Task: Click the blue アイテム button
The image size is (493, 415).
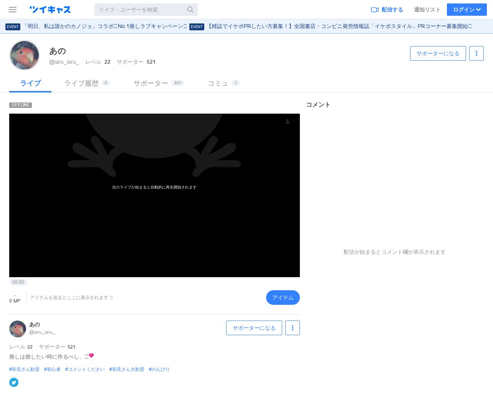Action: point(283,298)
